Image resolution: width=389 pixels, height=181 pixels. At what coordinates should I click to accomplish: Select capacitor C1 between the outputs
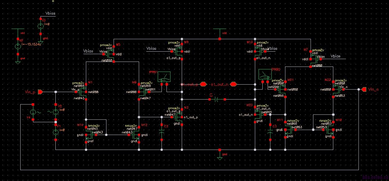[217, 99]
